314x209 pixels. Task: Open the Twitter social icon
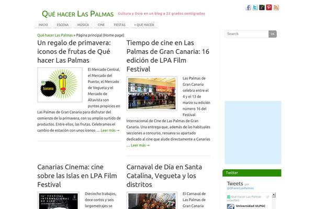255,8
